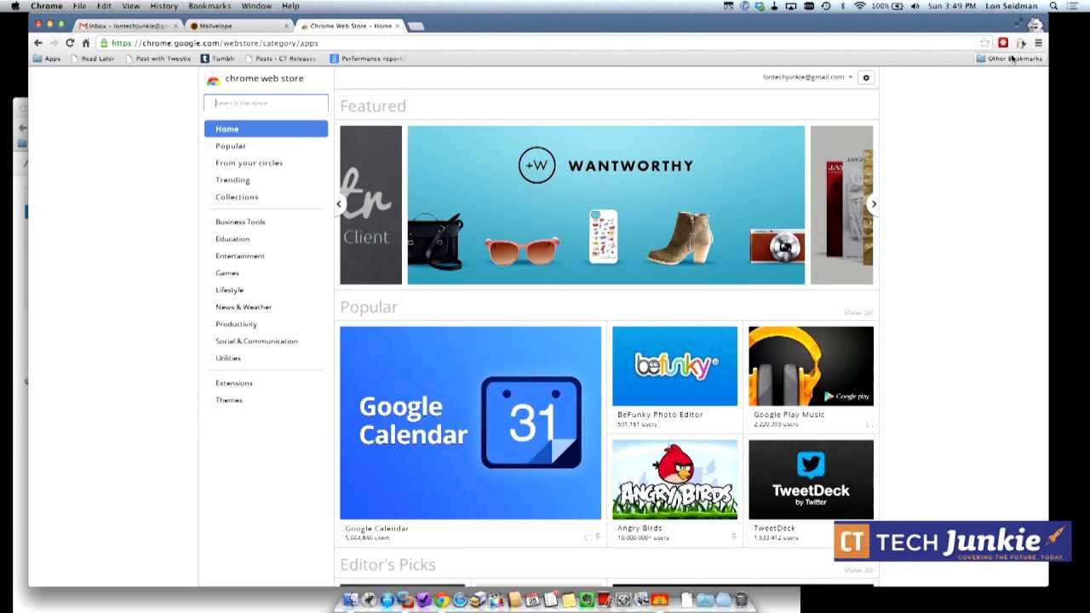
Task: Switch to the Mailvelope tab
Action: coord(238,26)
